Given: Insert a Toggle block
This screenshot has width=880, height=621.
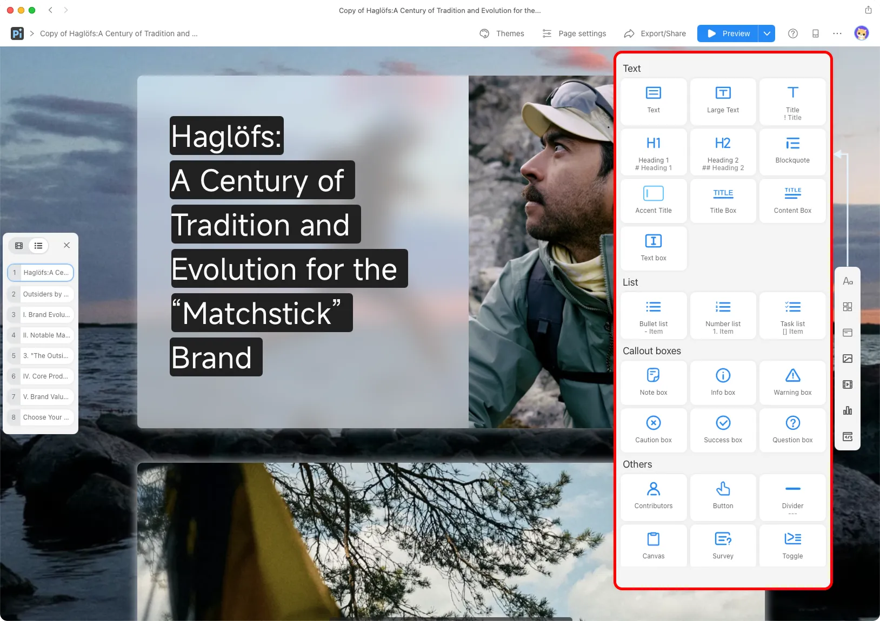Looking at the screenshot, I should 792,546.
